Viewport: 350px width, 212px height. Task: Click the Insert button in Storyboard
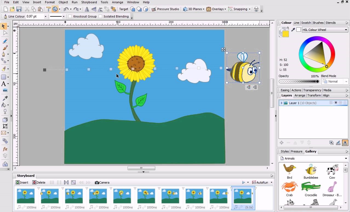(x=22, y=182)
